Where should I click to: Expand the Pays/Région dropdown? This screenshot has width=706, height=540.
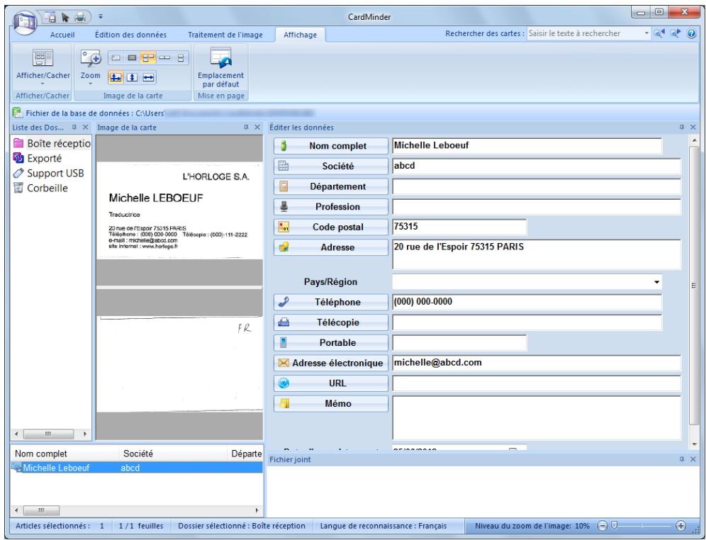point(656,282)
